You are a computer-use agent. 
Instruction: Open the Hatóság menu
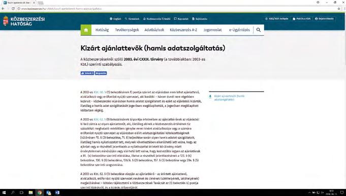point(102,30)
